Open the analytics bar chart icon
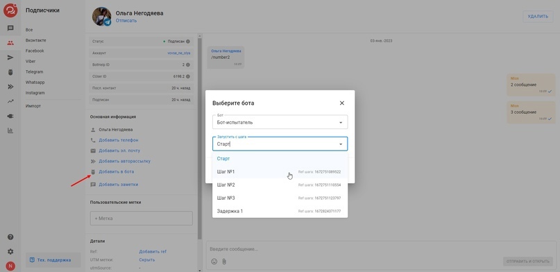This screenshot has height=272, width=560. tap(10, 130)
